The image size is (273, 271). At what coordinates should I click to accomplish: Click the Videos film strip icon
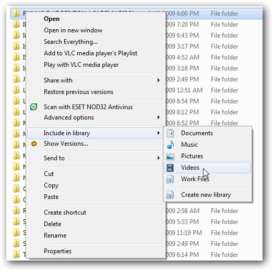[x=170, y=168]
